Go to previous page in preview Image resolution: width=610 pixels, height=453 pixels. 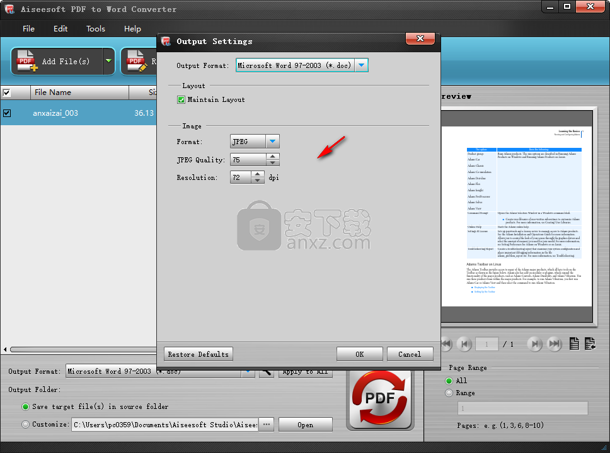[x=464, y=344]
